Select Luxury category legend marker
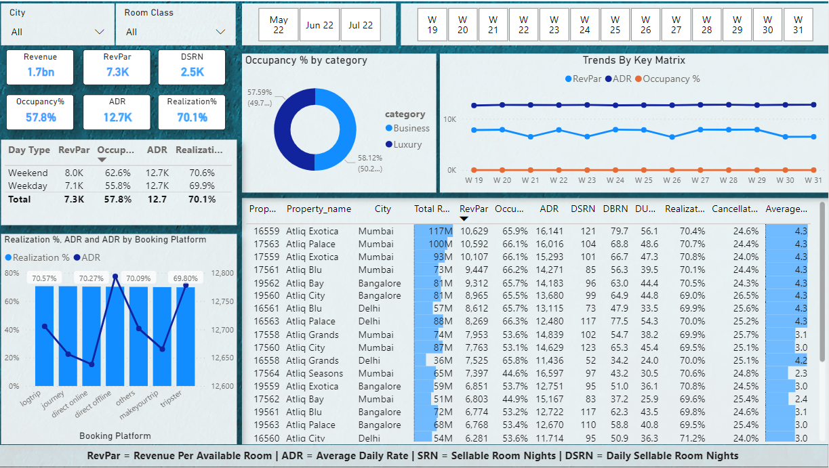 point(389,144)
